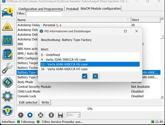
Task: Select 16 - Varta 60Ah 600CCA H5 case
Action: click(90, 69)
